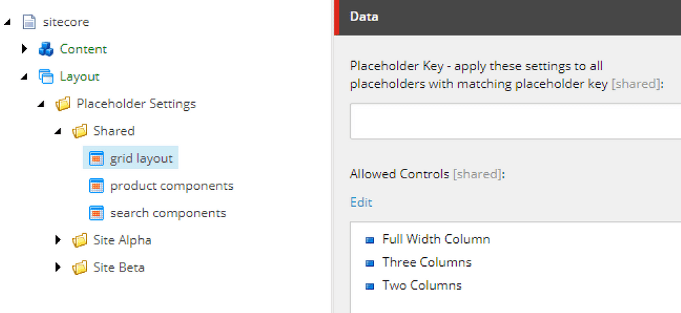681x313 pixels.
Task: Click the product components placeholder icon
Action: click(97, 186)
